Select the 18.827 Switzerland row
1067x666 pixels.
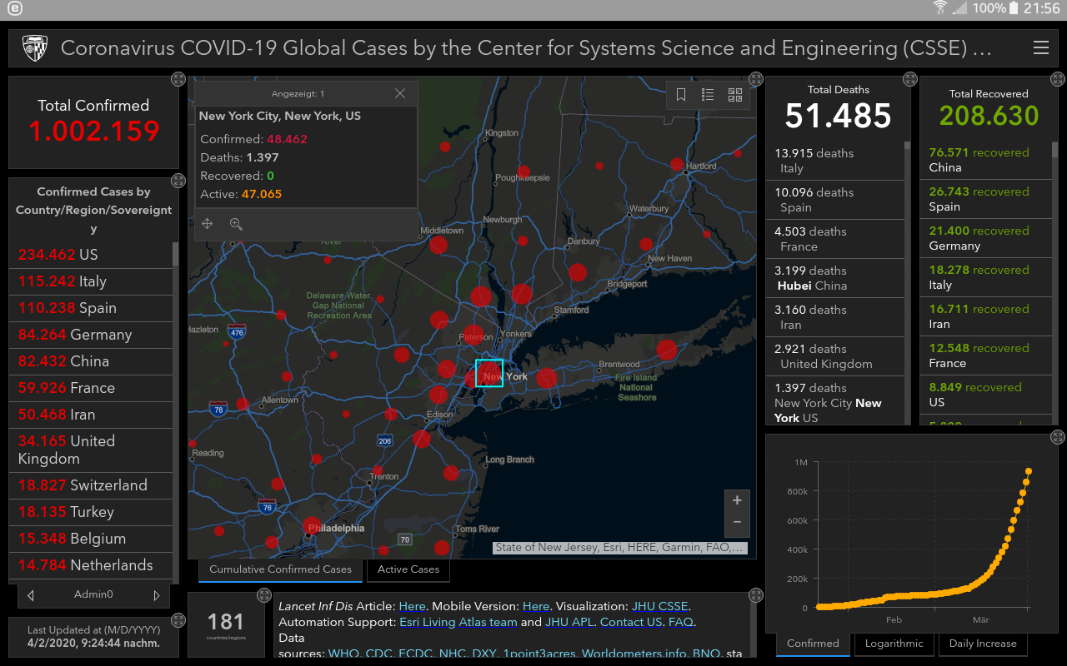91,485
